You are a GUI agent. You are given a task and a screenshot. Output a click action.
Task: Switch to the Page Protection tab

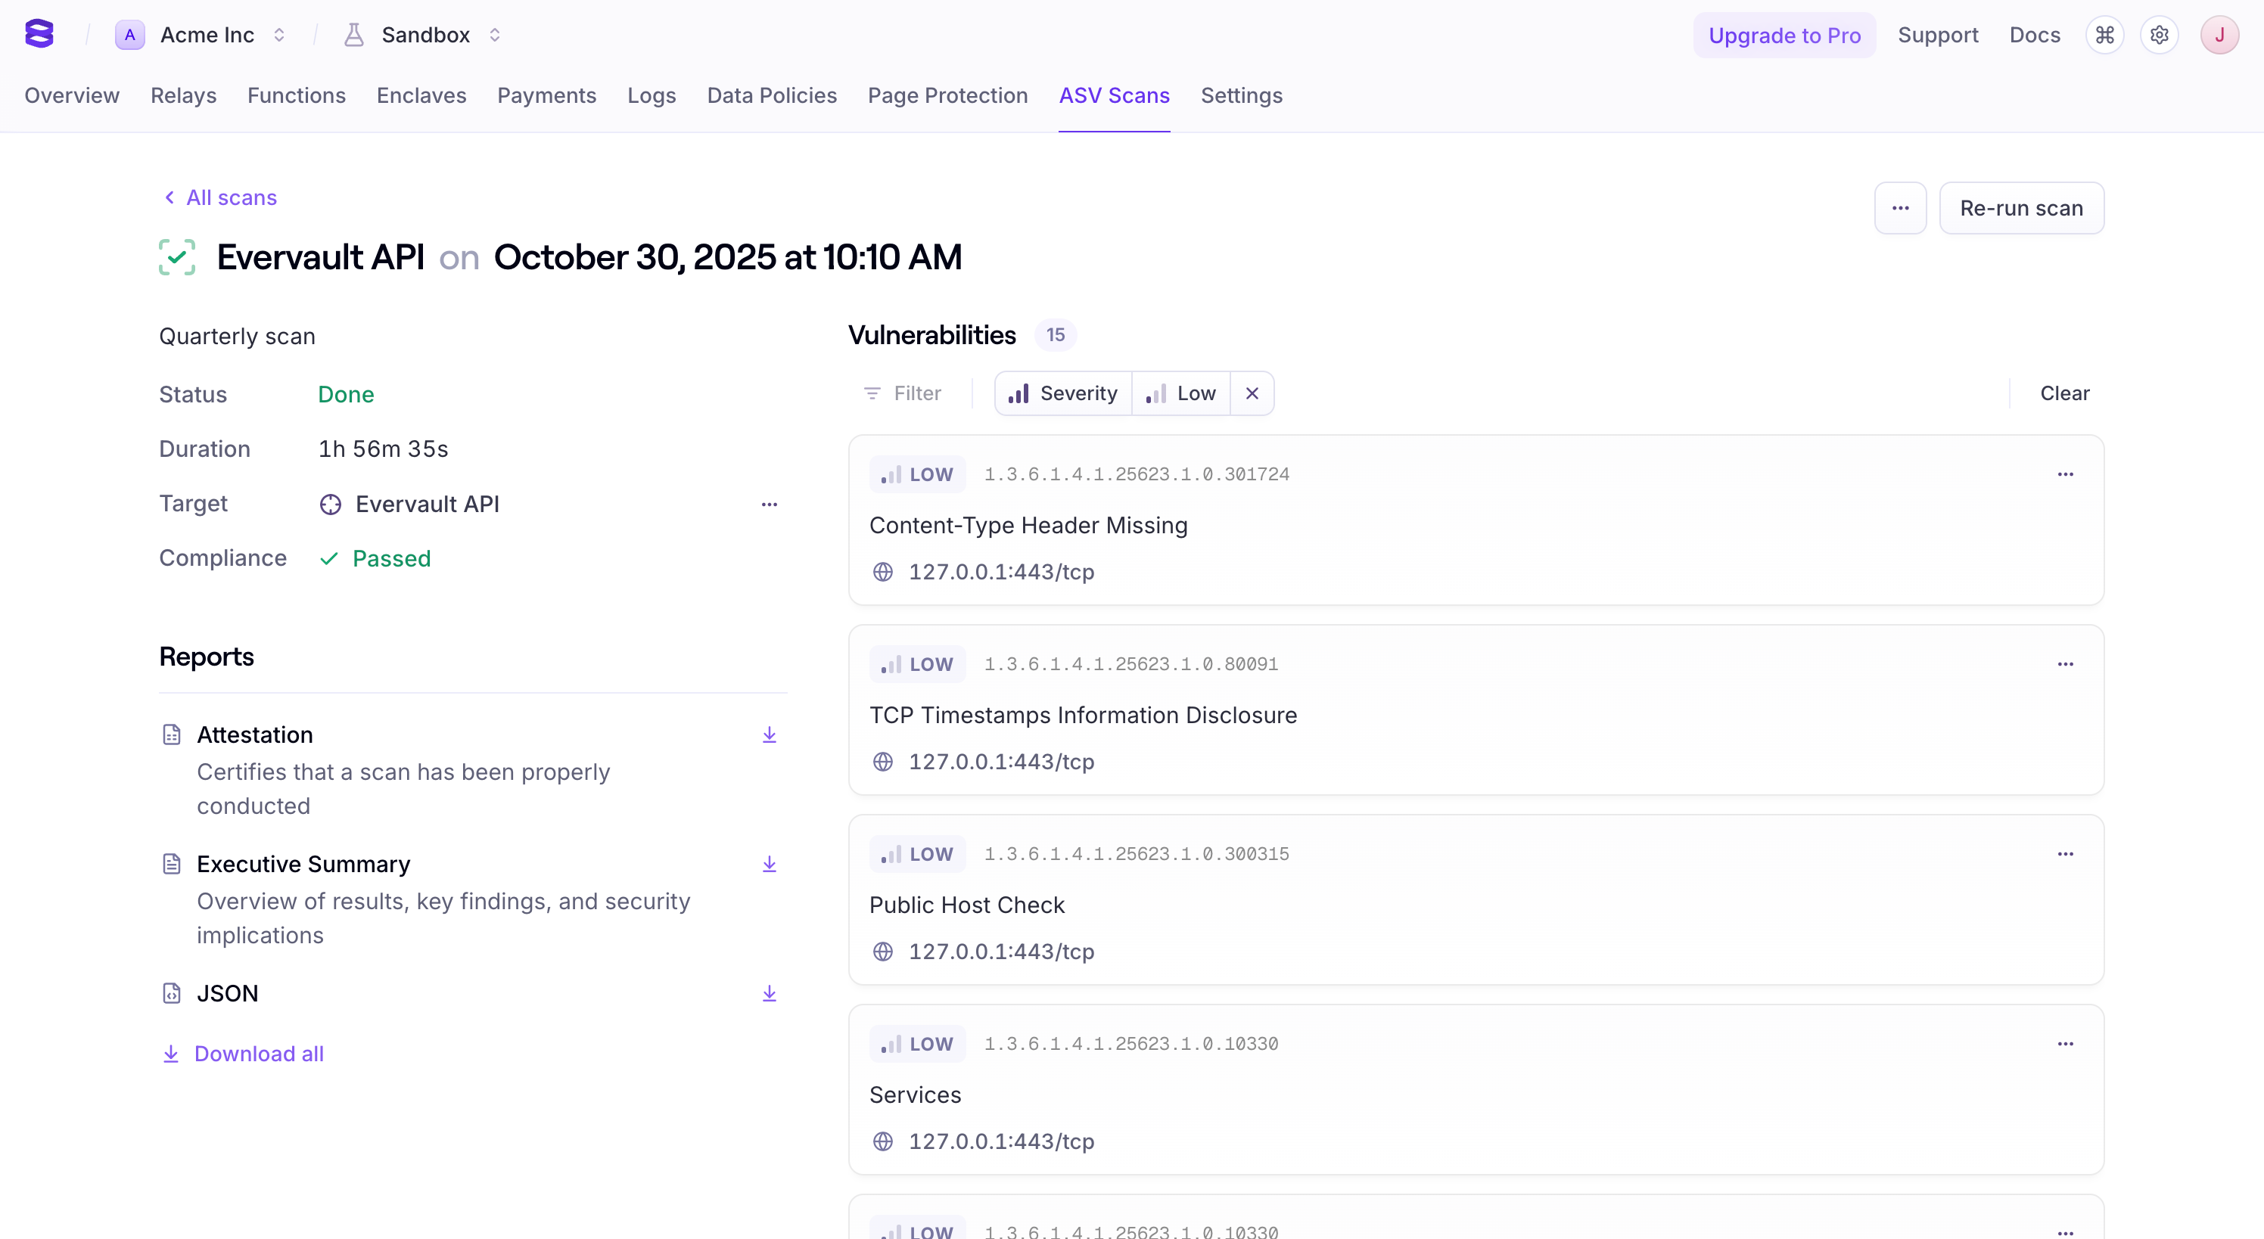coord(947,96)
